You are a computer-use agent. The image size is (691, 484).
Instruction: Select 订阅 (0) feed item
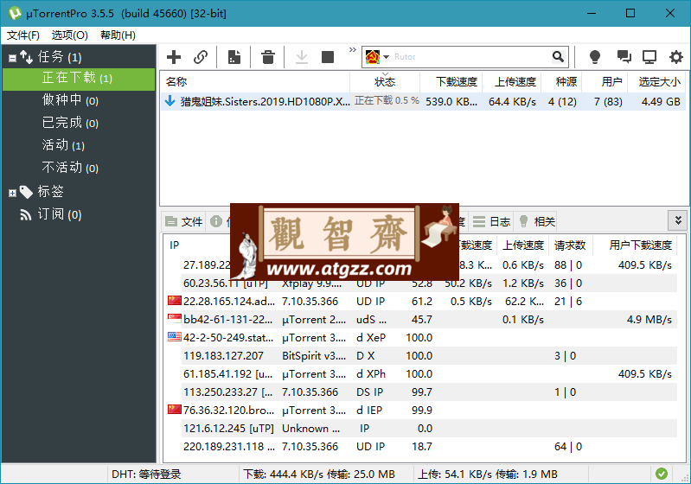(60, 214)
